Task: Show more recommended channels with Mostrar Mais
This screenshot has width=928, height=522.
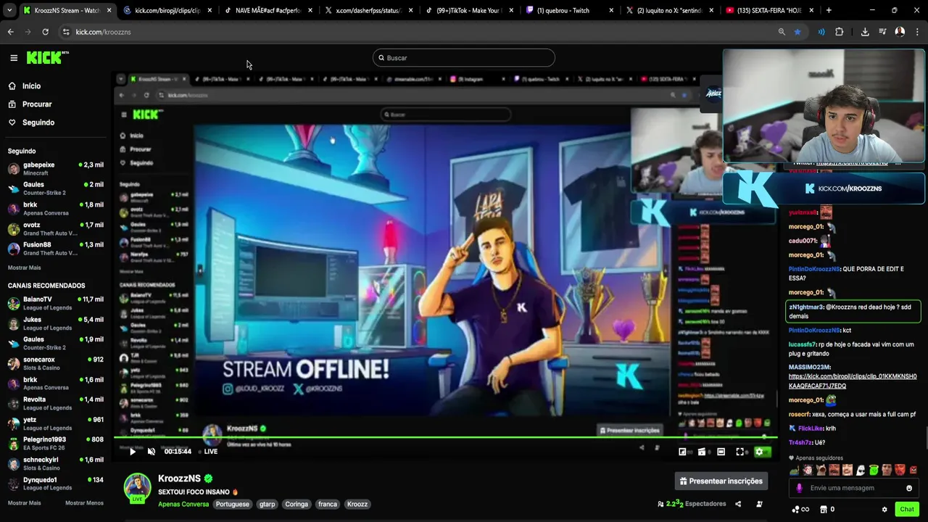Action: (x=24, y=503)
